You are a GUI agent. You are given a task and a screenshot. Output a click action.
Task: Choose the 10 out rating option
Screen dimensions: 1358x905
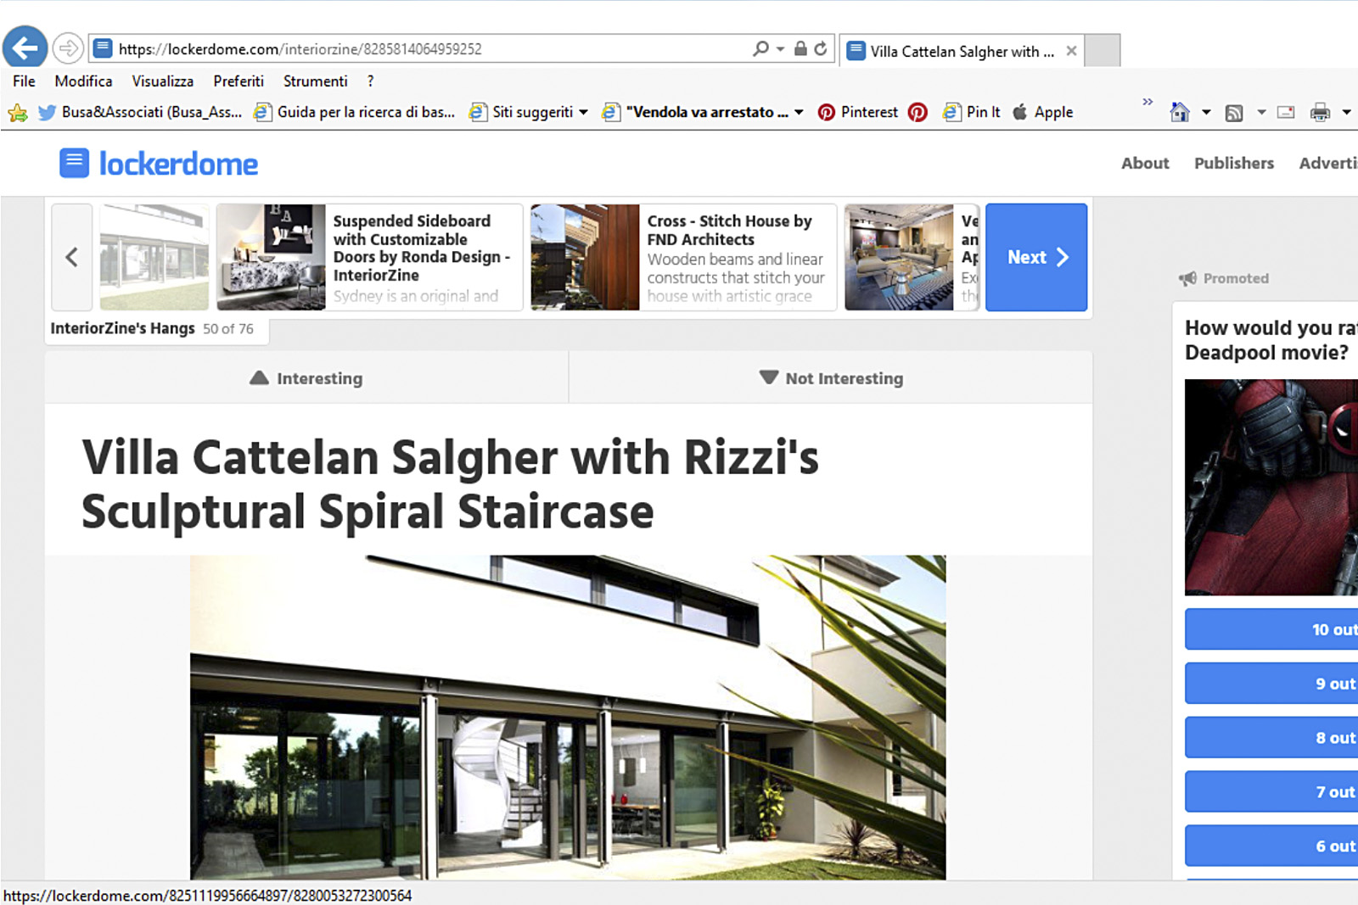click(x=1271, y=629)
